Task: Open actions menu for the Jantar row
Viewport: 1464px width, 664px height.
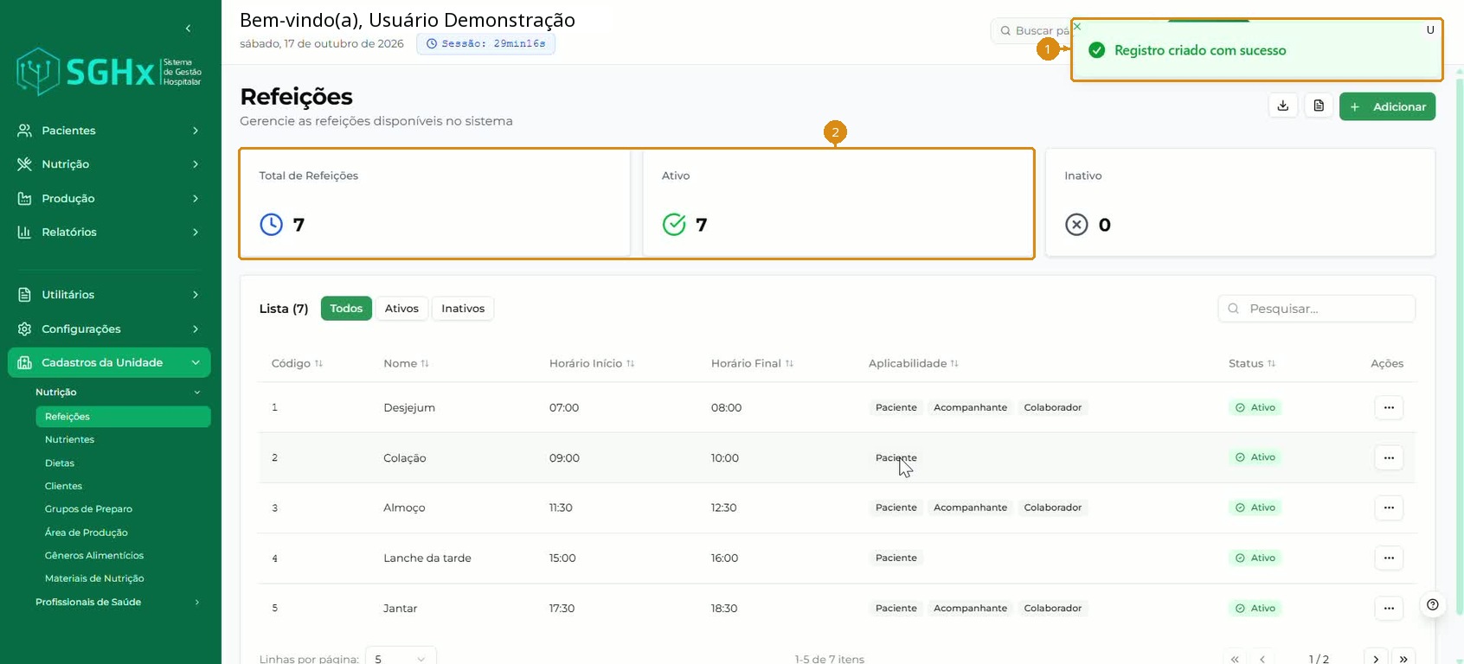Action: click(x=1389, y=608)
